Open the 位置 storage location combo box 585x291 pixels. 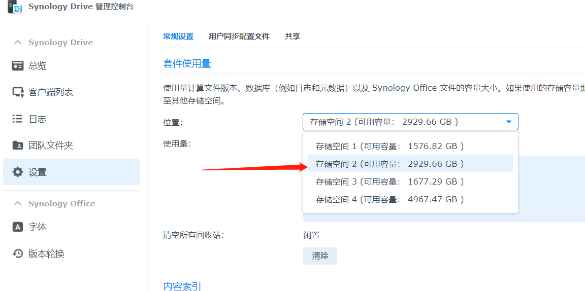pyautogui.click(x=410, y=122)
